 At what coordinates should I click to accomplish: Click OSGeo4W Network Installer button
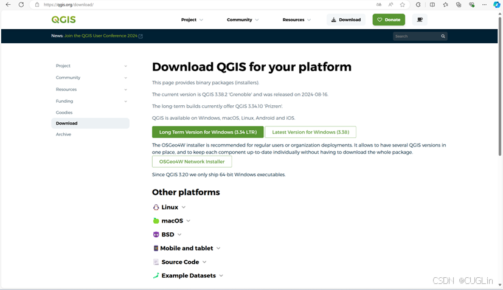click(192, 162)
